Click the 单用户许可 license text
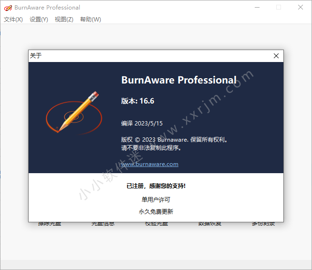Screen dimensions: 312x270 [x=156, y=199]
